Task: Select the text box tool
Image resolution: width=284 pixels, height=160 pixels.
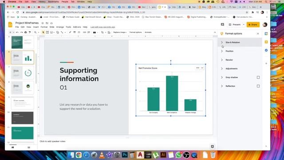Action: [47, 32]
